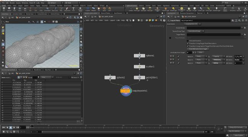Open Apply to Points dropdown in Copying row
This screenshot has width=248, height=137.
coord(201,56)
